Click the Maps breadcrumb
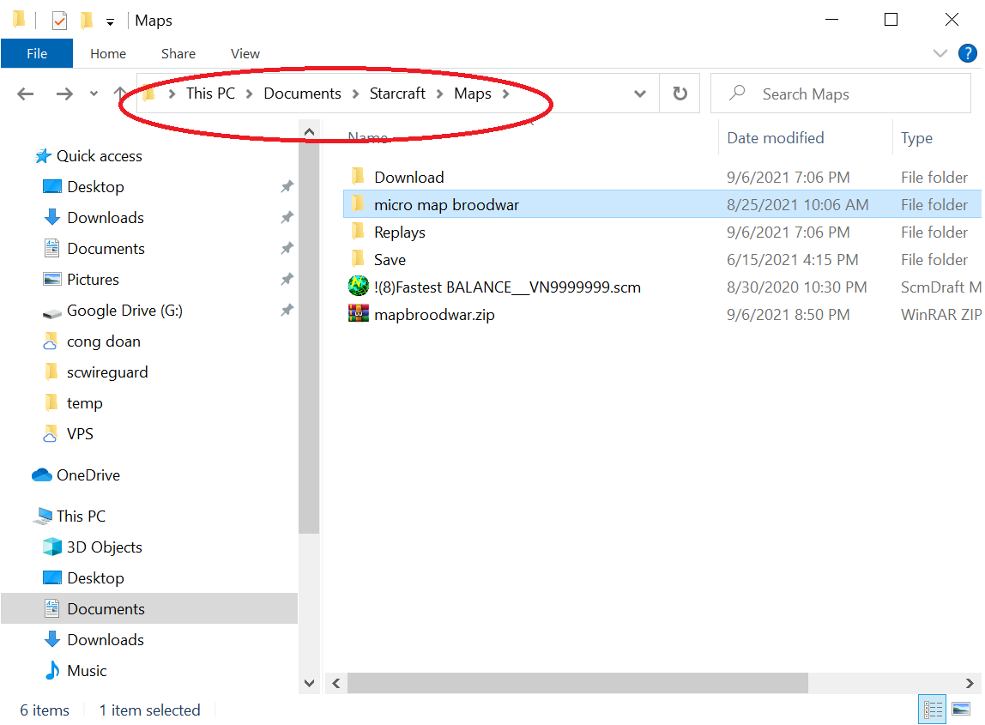 click(x=473, y=93)
